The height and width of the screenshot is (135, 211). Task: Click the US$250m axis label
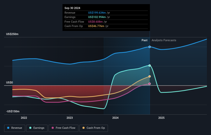pyautogui.click(x=12, y=34)
